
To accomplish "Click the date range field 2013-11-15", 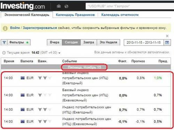I will point(144,43).
